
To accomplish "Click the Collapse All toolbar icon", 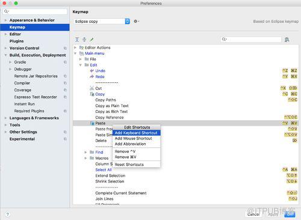I will coord(84,40).
